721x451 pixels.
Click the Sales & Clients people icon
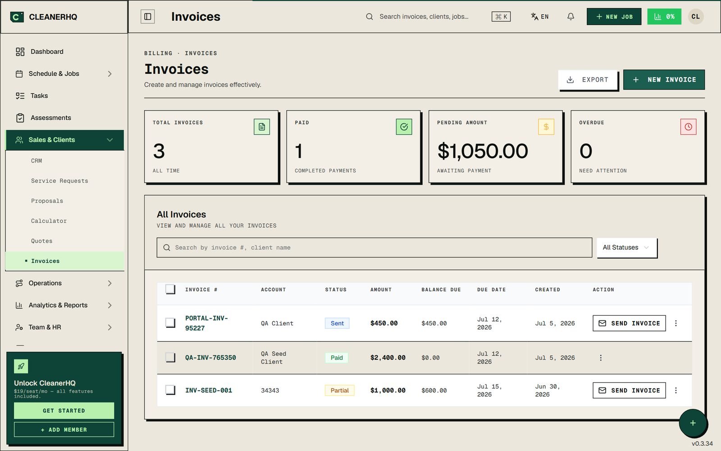(19, 140)
